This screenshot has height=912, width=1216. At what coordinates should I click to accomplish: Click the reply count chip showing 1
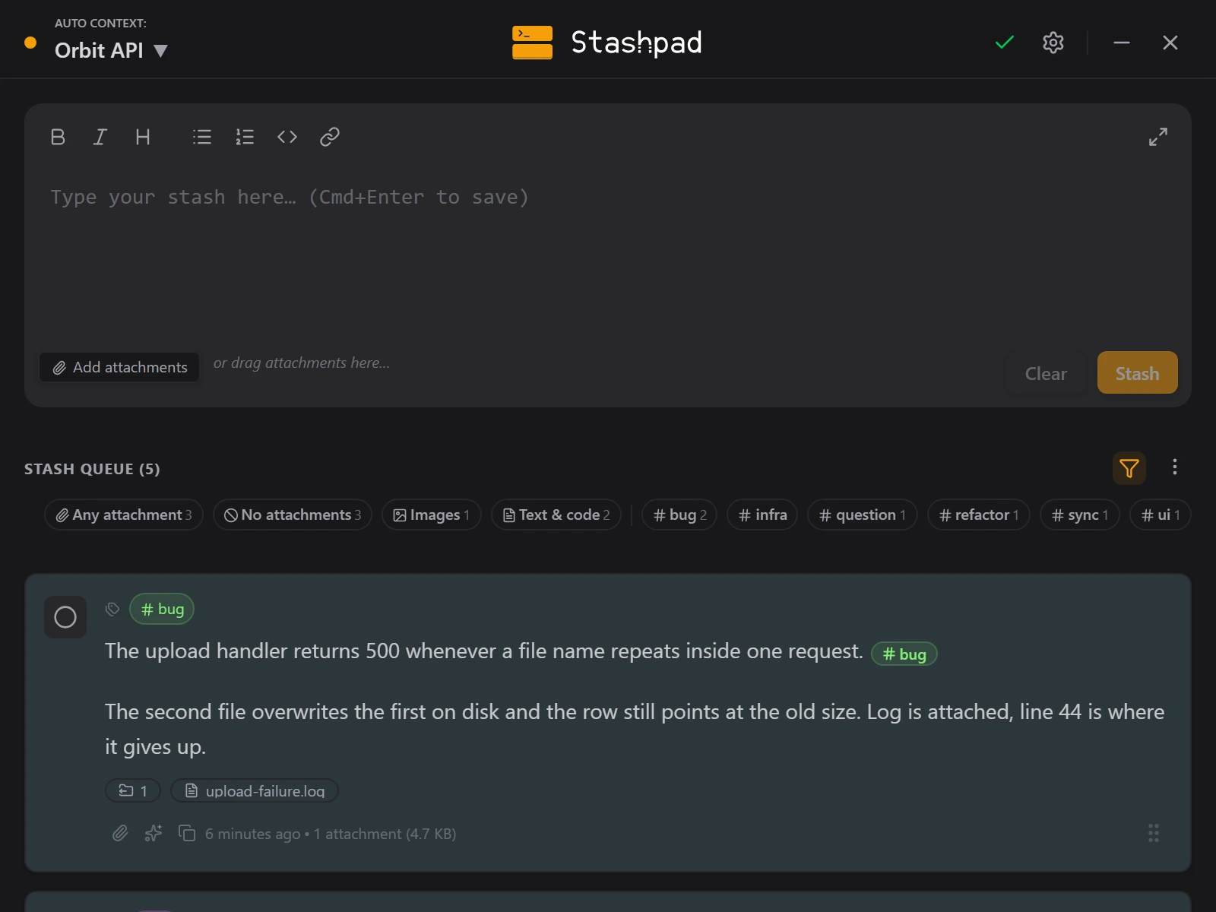click(133, 790)
